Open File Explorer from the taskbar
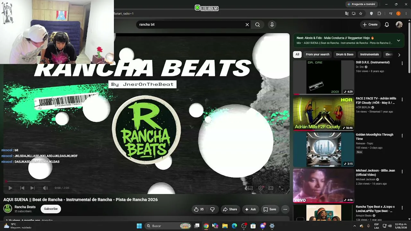 pos(225,226)
